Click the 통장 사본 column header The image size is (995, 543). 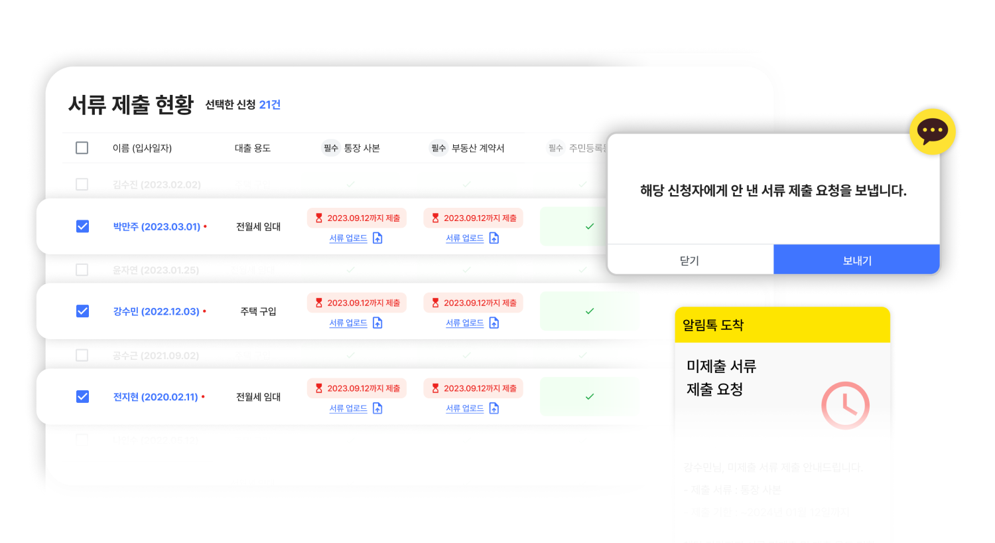[x=362, y=148]
